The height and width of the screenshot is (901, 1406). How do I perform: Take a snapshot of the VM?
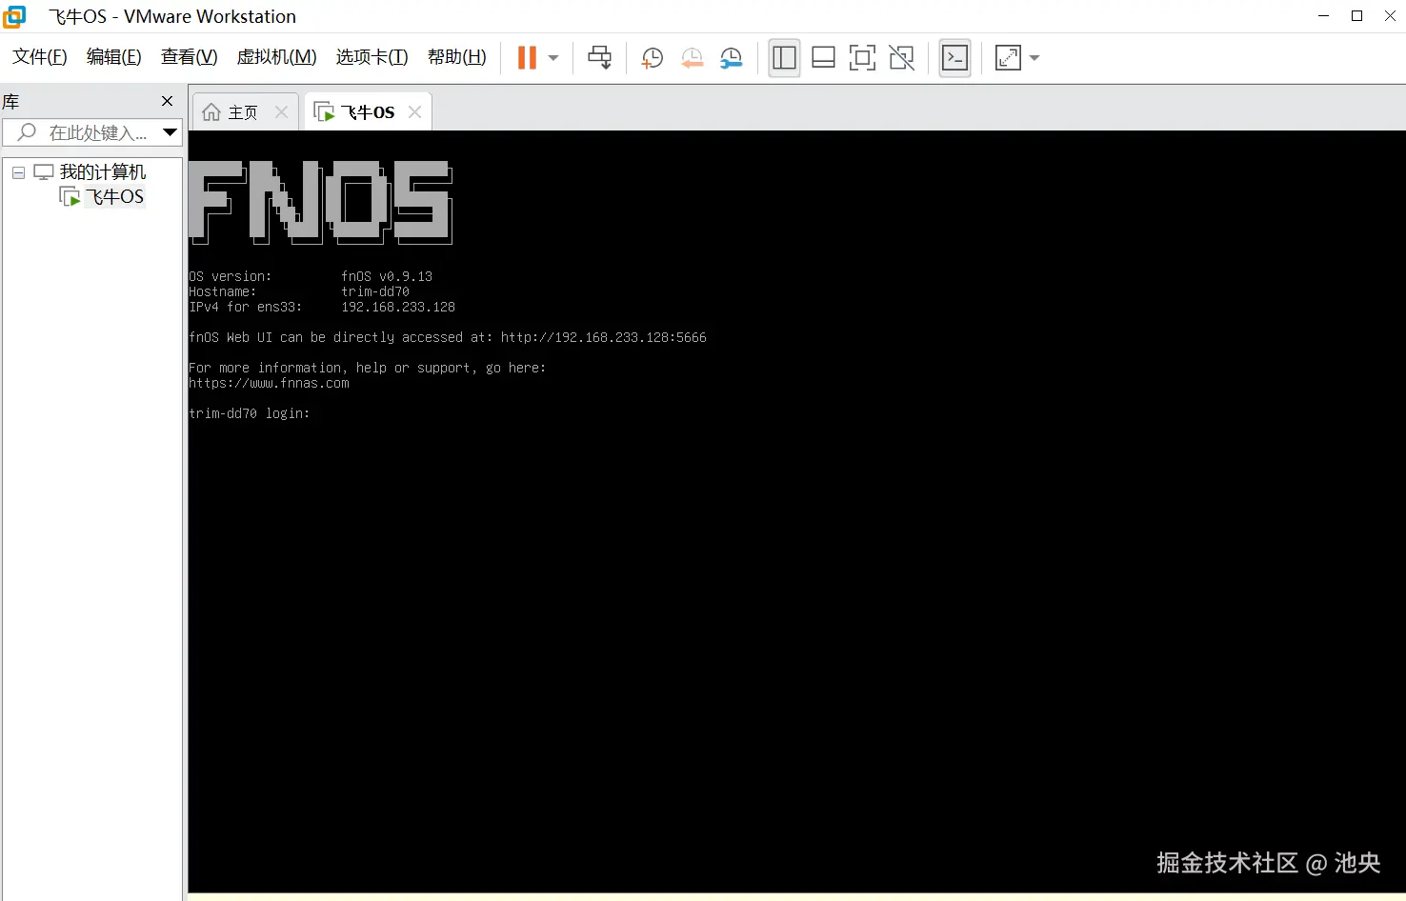tap(652, 57)
